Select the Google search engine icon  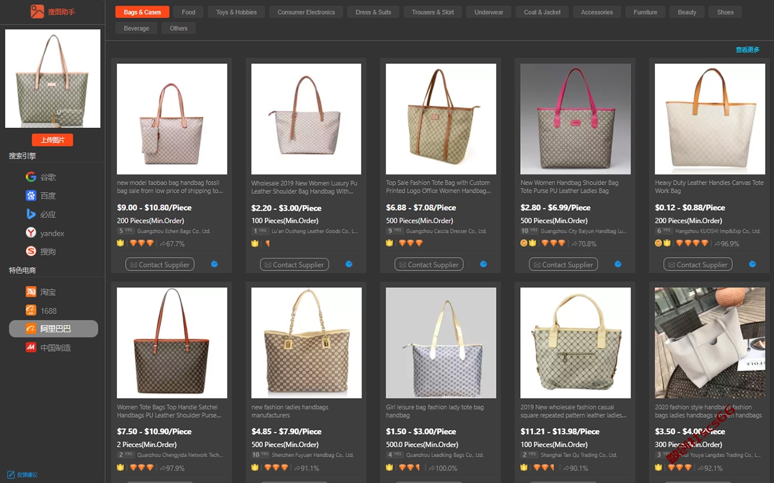(x=31, y=177)
